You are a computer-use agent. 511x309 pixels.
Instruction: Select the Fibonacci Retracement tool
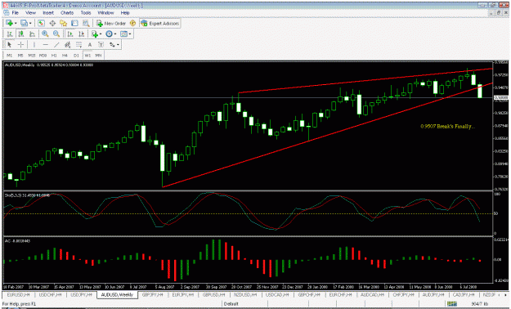pos(78,45)
